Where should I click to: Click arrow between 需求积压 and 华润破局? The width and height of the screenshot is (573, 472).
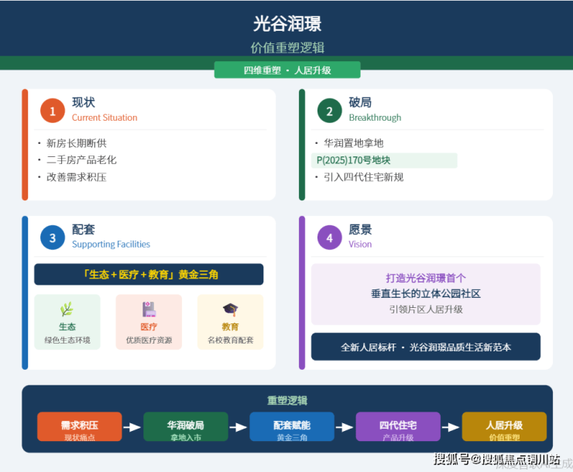click(x=132, y=427)
